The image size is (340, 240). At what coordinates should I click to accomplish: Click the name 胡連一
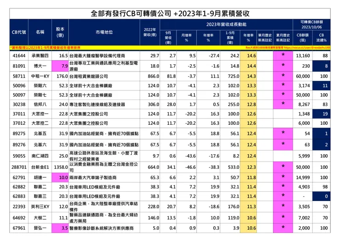point(40,178)
